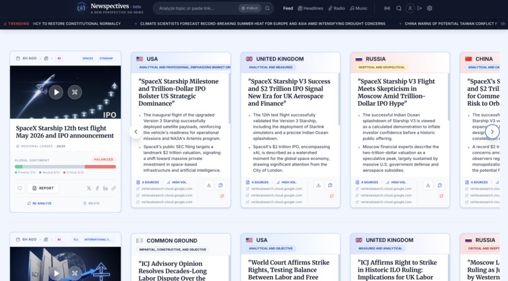
Task: Open first vertexaisearch source on the United Kingdom card
Action: 274,189
